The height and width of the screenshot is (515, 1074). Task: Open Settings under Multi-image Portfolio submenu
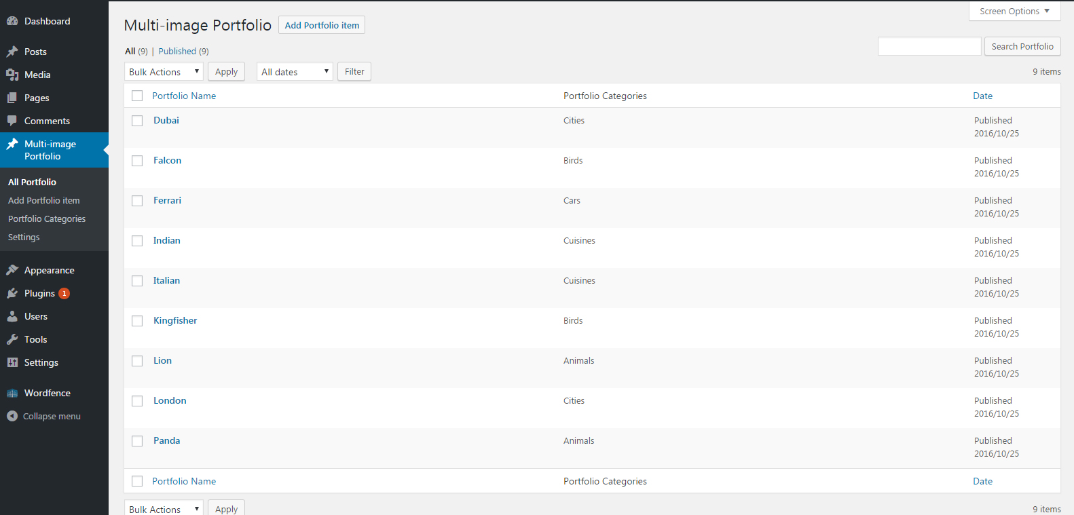tap(24, 237)
